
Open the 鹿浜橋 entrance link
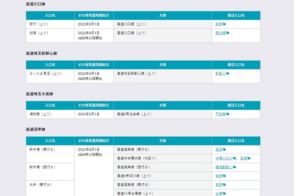tap(221, 33)
